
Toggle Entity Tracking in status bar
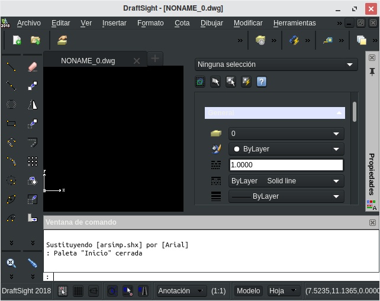point(143,291)
